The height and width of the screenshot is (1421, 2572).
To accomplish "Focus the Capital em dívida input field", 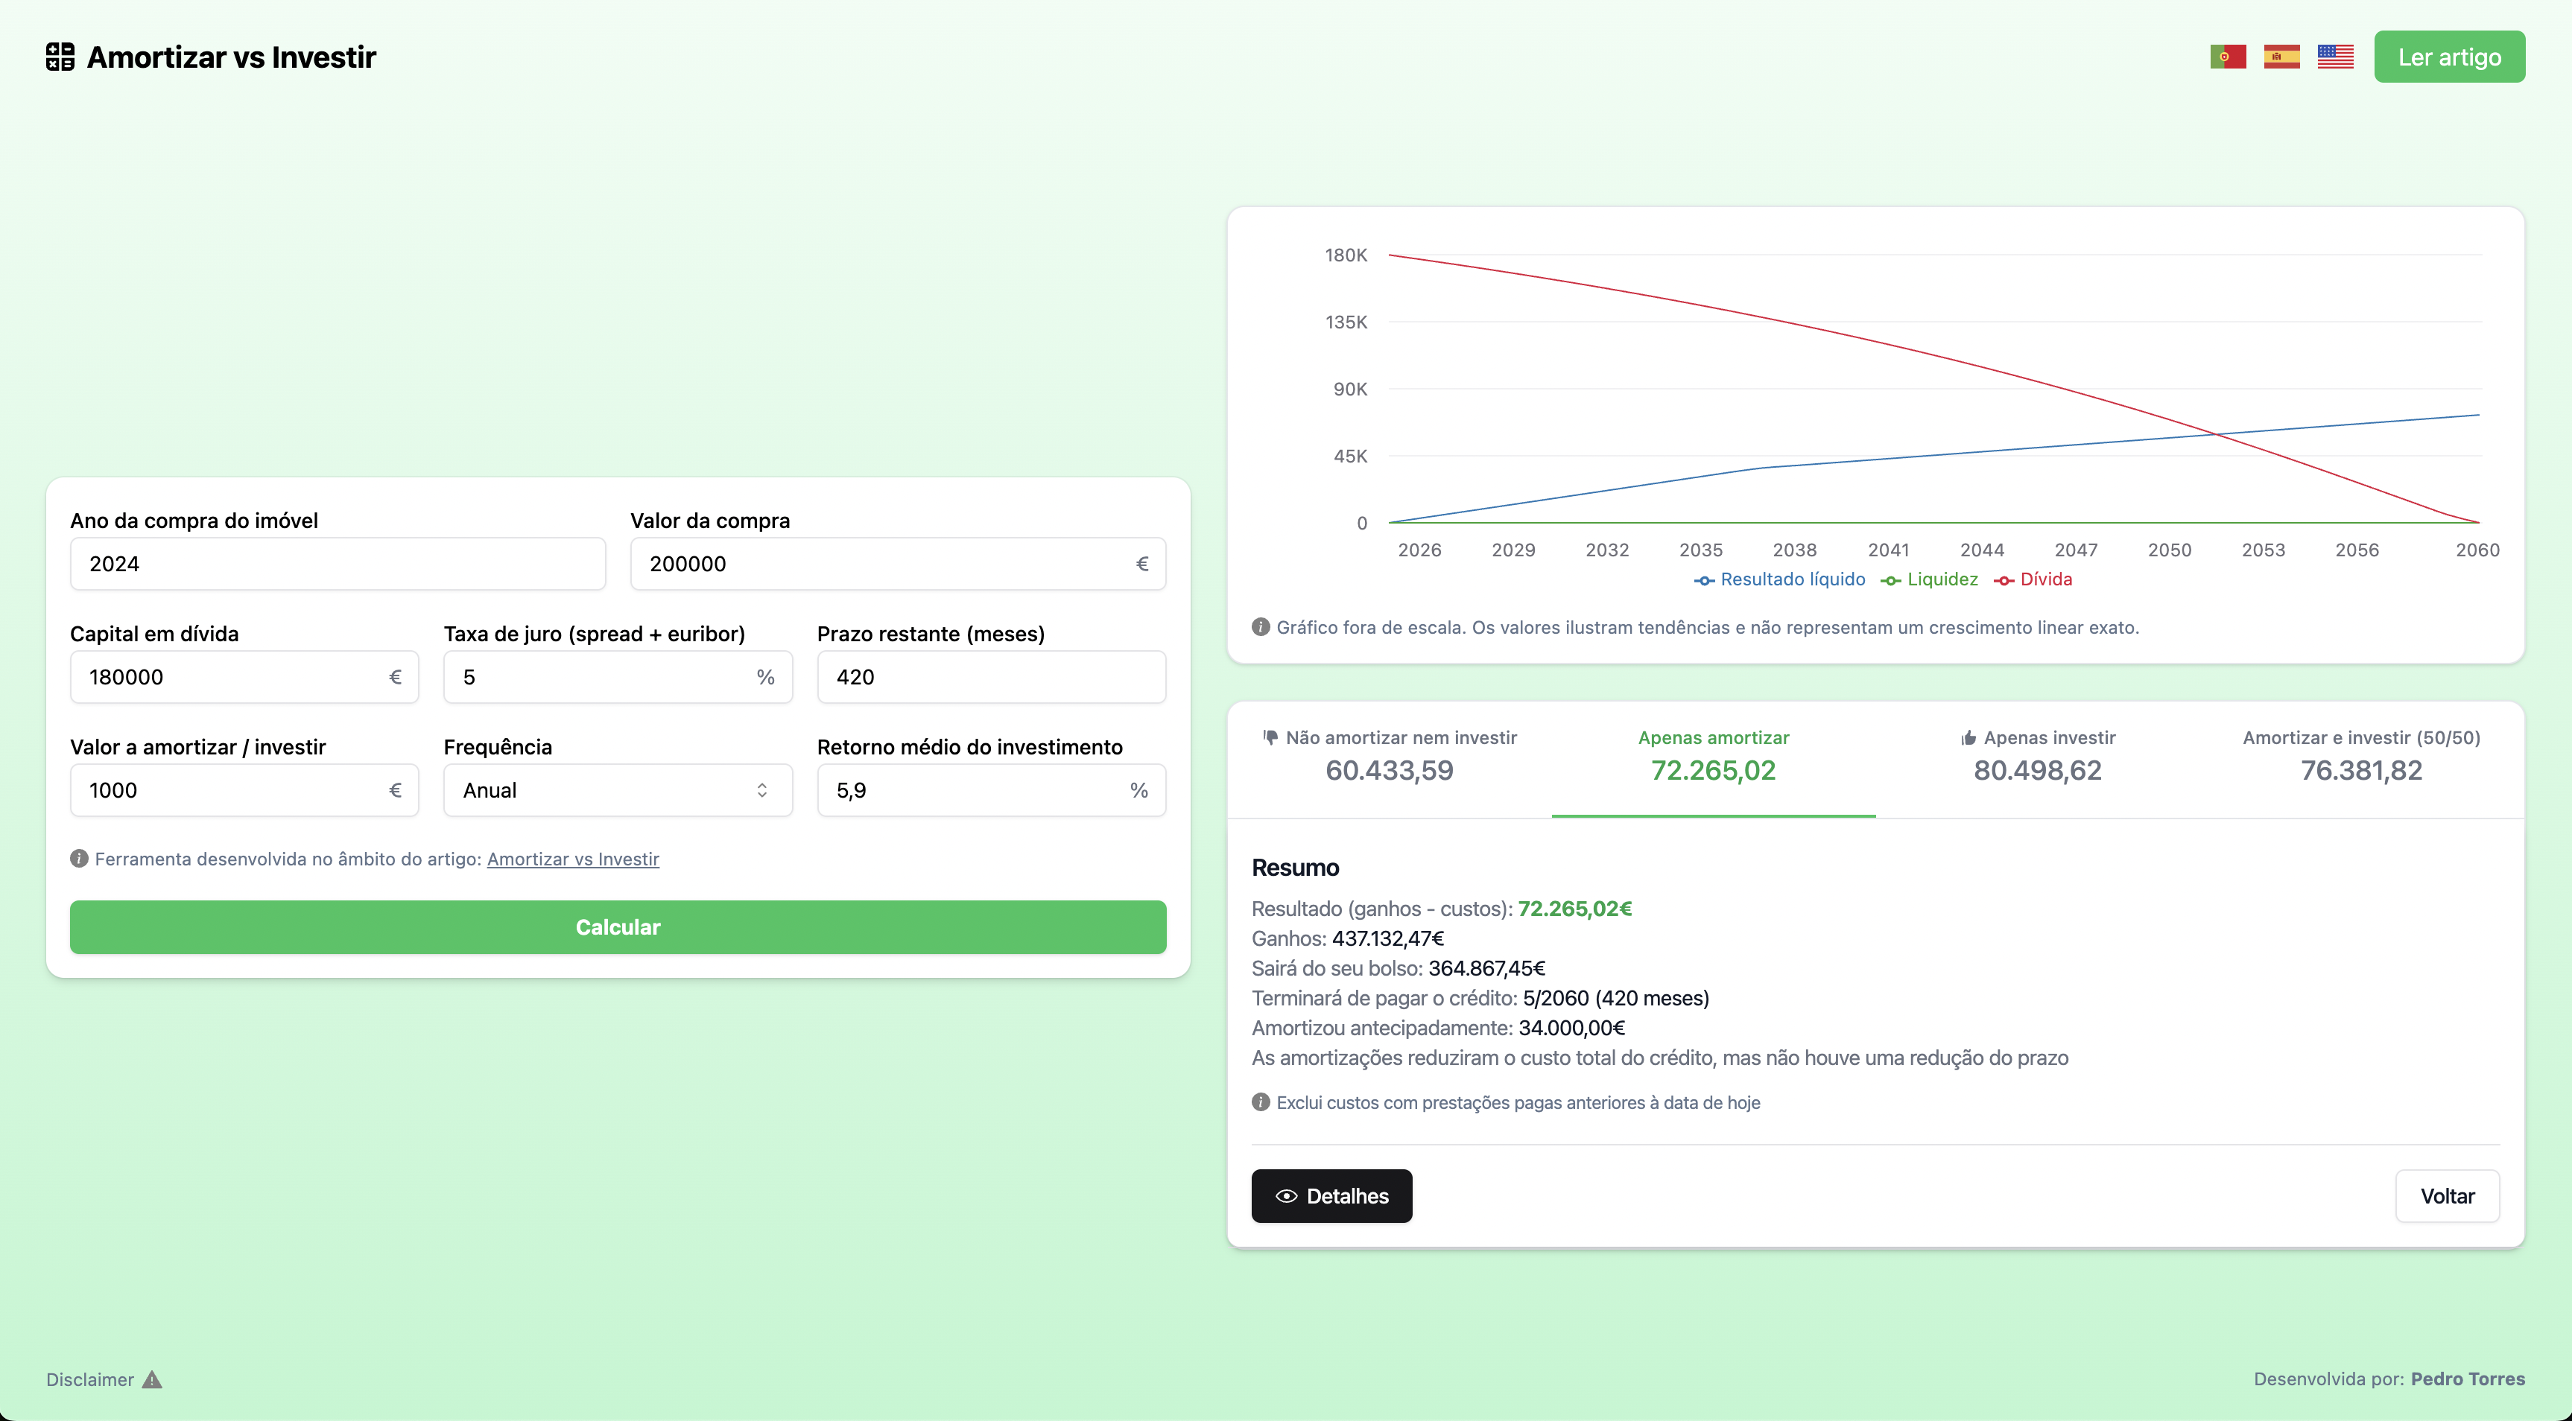I will tap(228, 678).
